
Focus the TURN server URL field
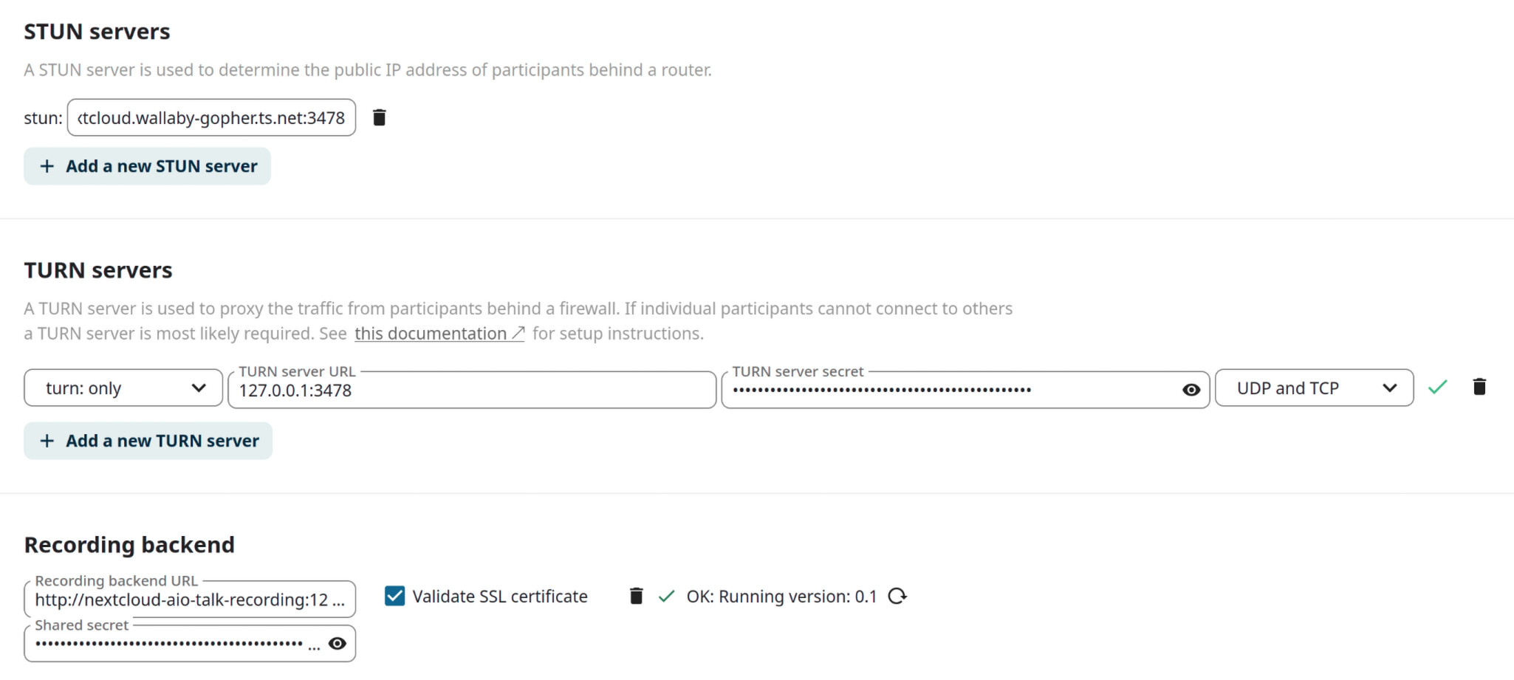tap(472, 390)
